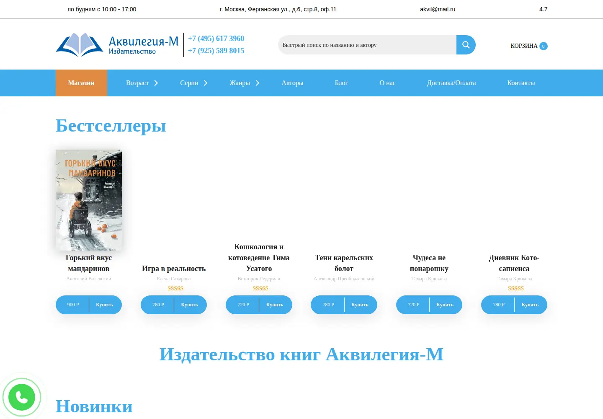
Task: Expand the Жанры menu chevron
Action: [x=258, y=83]
